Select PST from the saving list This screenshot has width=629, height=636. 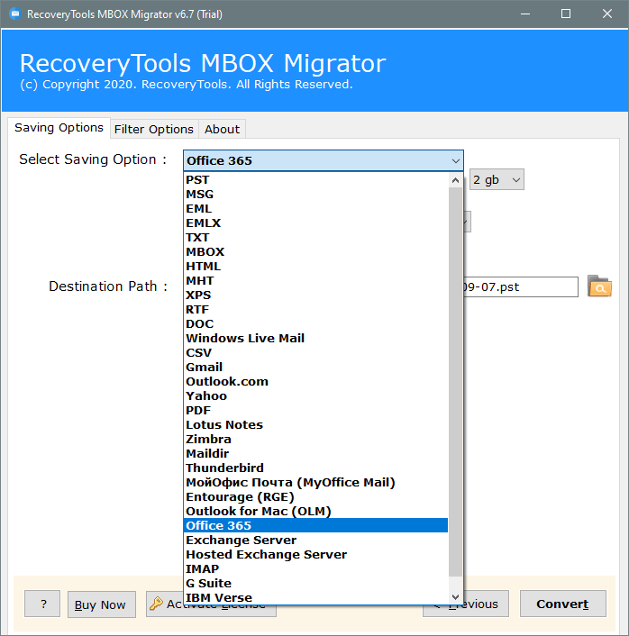(315, 179)
